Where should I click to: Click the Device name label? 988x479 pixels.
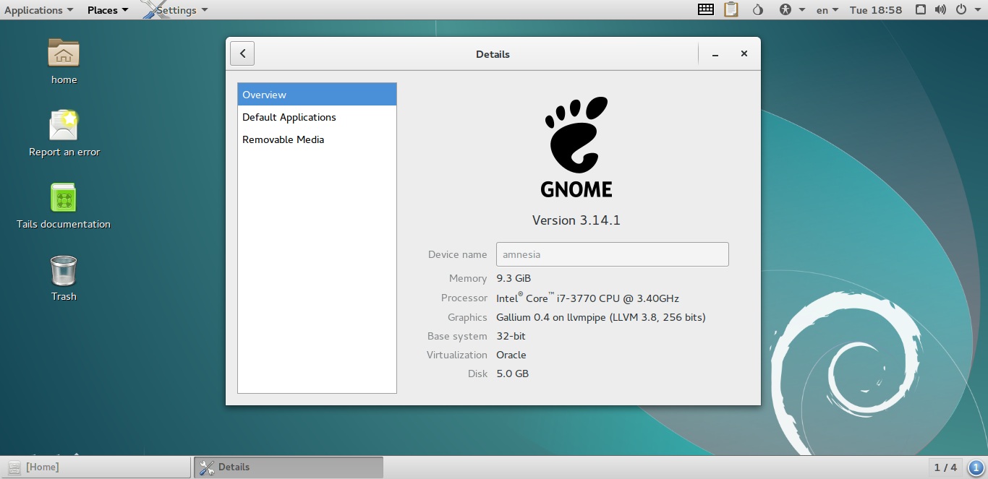coord(457,254)
